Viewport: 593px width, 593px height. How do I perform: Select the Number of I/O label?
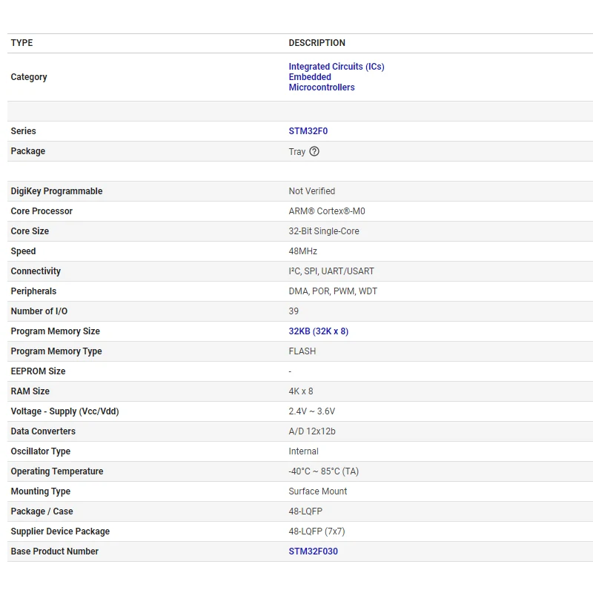coord(39,311)
